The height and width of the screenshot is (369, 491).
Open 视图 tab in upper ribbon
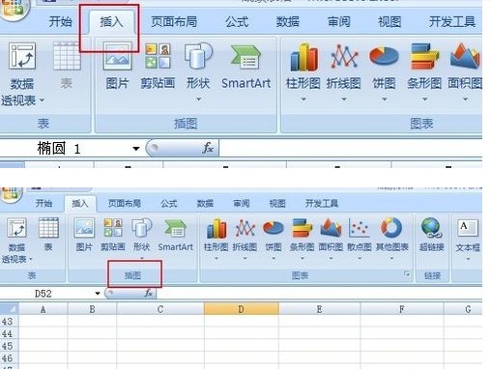coord(390,21)
